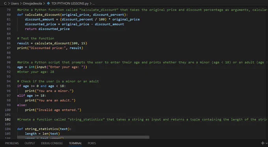Click the '# Test the function' comment
268x147 pixels.
[x=35, y=38]
